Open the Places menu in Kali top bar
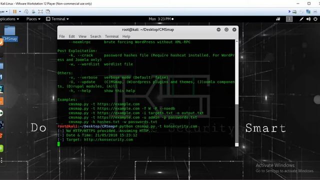 point(33,19)
